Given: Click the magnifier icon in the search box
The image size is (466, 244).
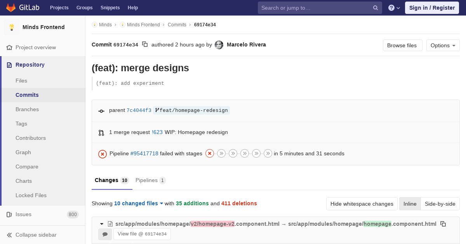Looking at the screenshot, I should pos(376,8).
